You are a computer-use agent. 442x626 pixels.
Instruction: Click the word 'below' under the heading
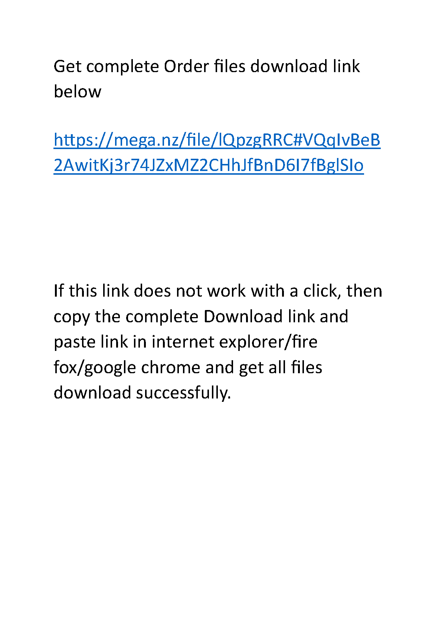click(x=77, y=91)
